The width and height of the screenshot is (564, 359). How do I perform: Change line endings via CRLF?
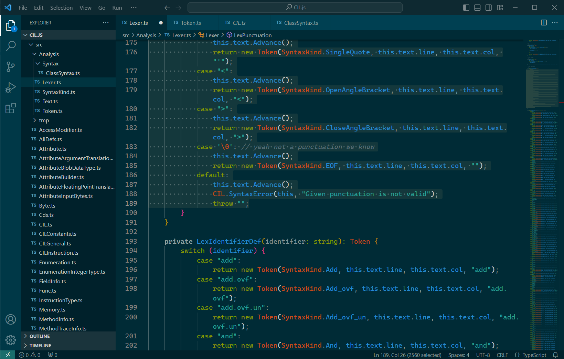502,355
